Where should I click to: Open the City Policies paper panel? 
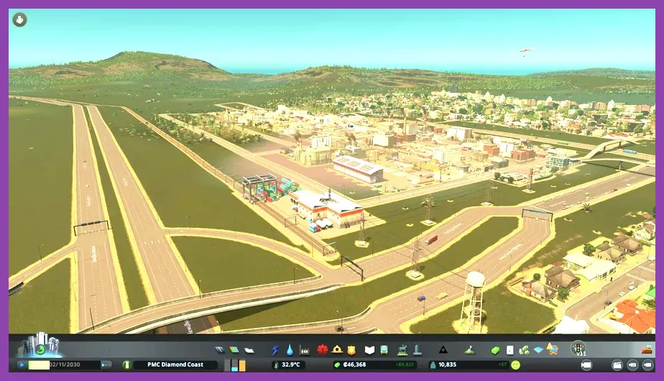click(510, 350)
